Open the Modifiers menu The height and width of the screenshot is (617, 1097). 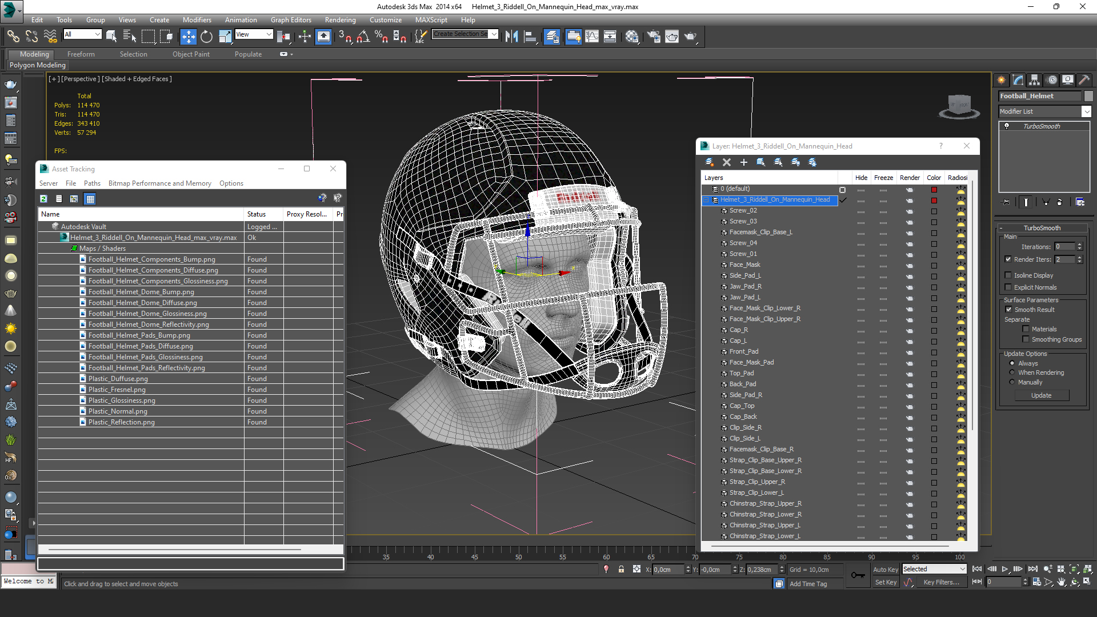(197, 19)
